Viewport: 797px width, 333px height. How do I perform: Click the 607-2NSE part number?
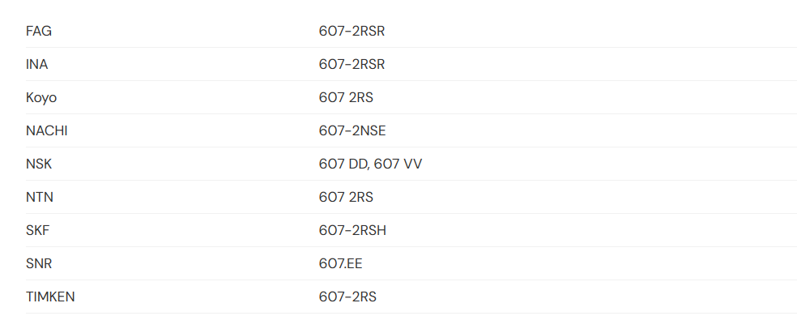coord(352,131)
